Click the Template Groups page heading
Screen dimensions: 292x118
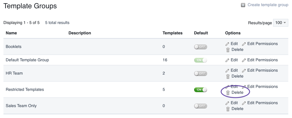pos(30,6)
